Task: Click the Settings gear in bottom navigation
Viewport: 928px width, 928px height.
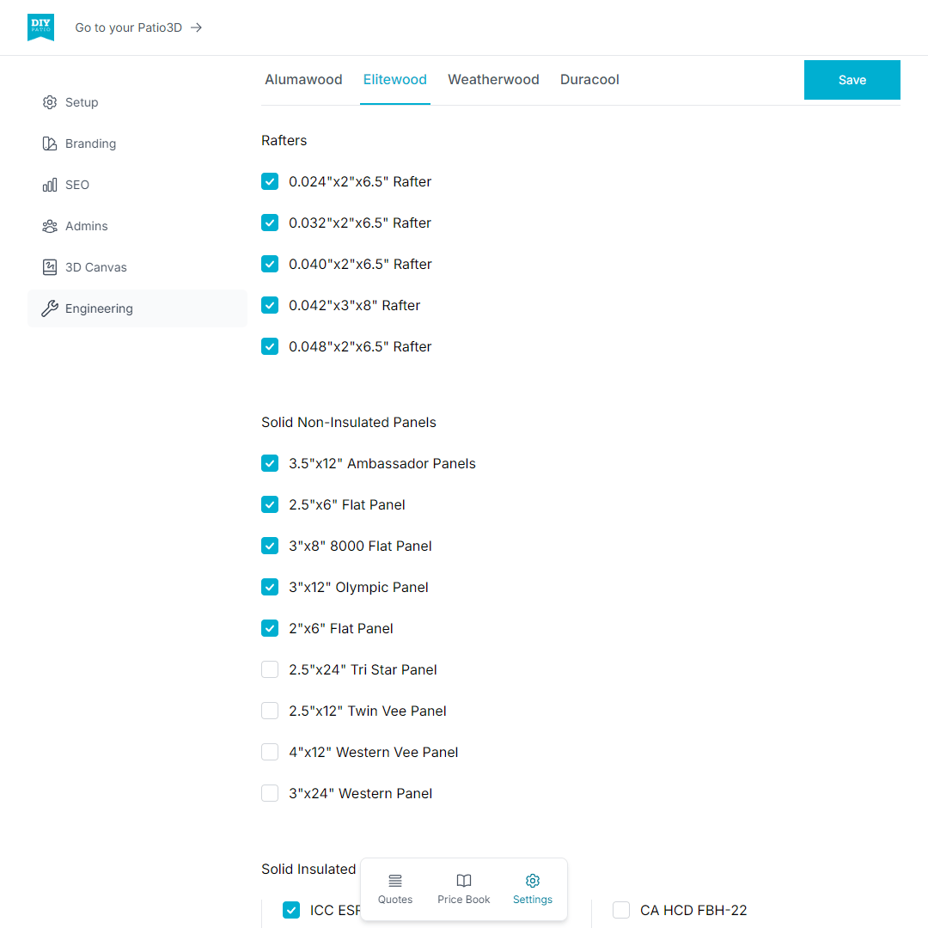Action: coord(533,881)
